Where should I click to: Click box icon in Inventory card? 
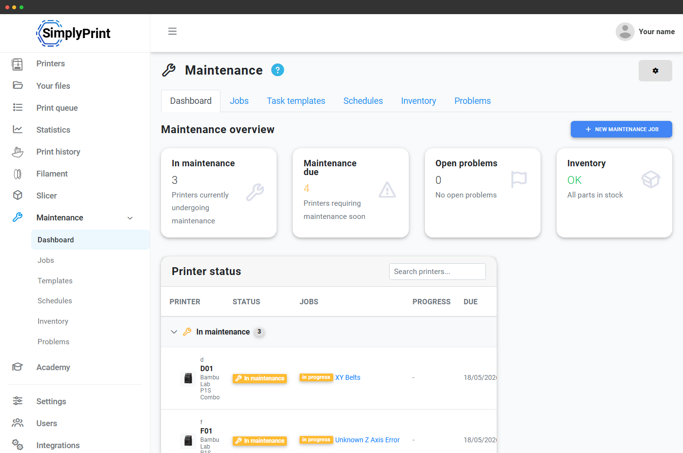pos(651,179)
